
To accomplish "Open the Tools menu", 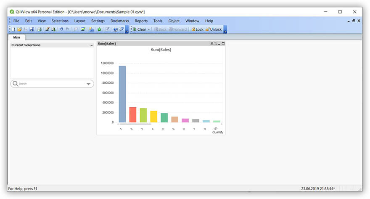I will (x=158, y=21).
